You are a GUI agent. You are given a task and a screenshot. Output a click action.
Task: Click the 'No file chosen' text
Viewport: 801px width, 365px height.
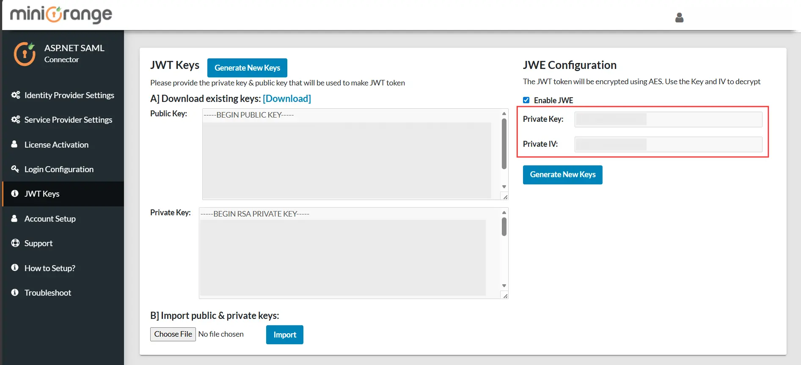click(221, 334)
